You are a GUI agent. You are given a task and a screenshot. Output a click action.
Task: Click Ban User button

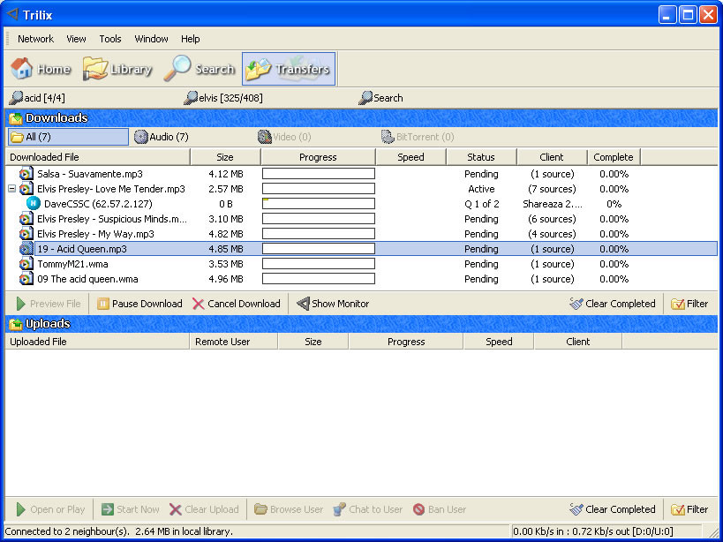point(440,509)
